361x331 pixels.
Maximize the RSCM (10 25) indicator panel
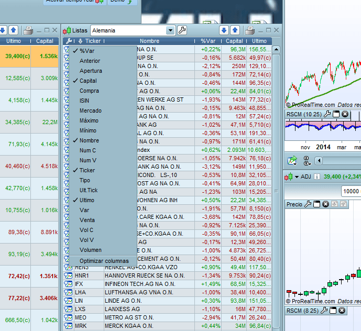tap(336, 114)
